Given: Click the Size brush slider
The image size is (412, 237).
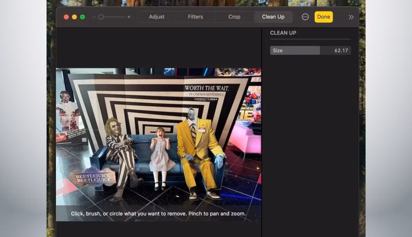Looking at the screenshot, I should tap(310, 50).
